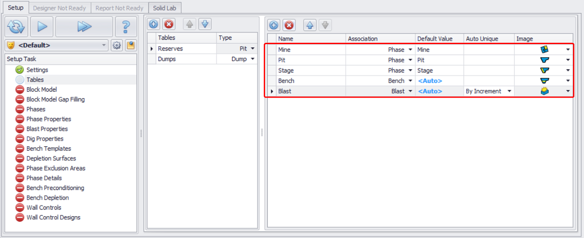Open Image dropdown arrow for Blast row
The width and height of the screenshot is (584, 238).
pos(568,91)
